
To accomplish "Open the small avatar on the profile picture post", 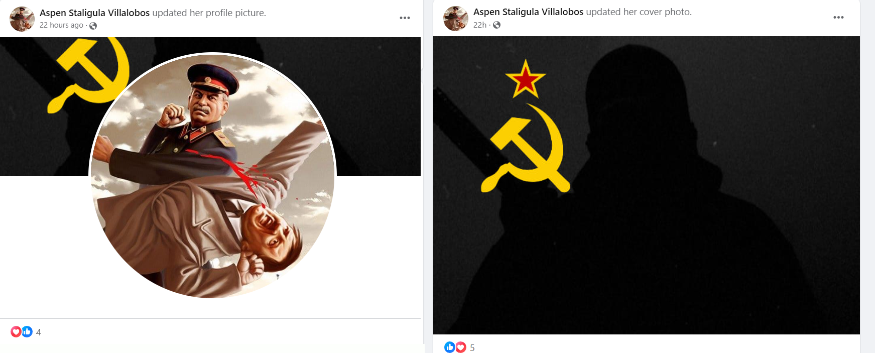I will (x=22, y=19).
